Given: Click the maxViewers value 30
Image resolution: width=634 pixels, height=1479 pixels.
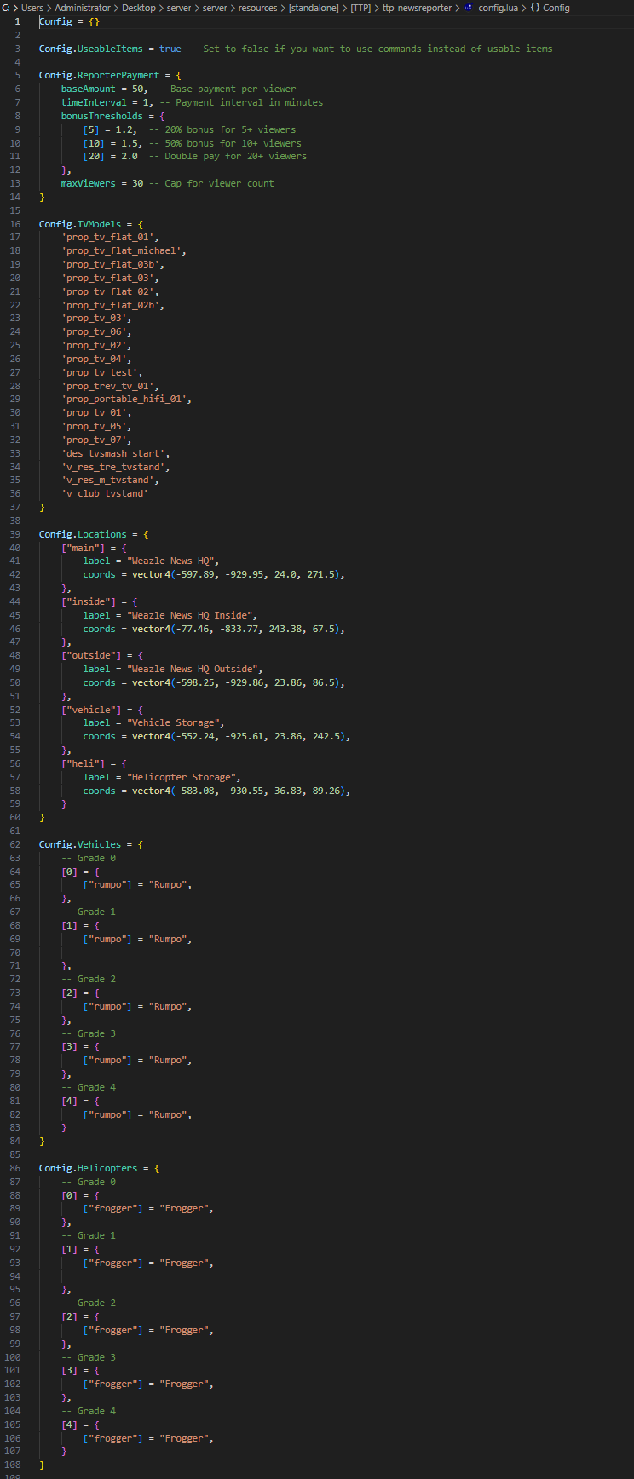Looking at the screenshot, I should coord(137,183).
